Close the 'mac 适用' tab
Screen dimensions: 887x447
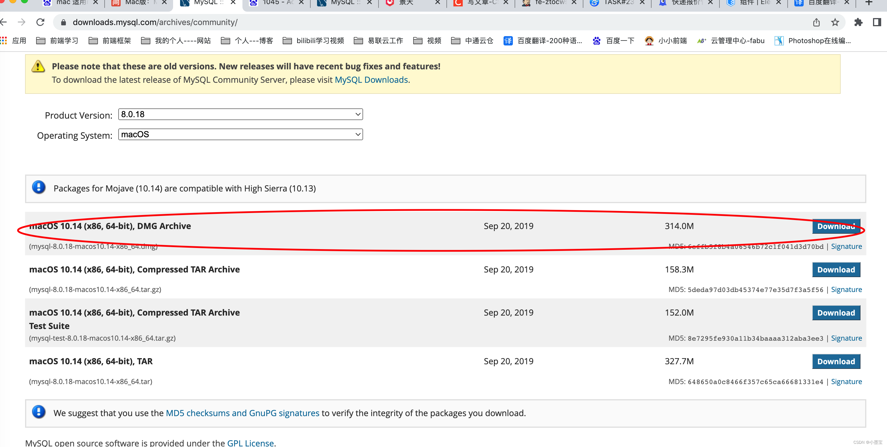(96, 3)
